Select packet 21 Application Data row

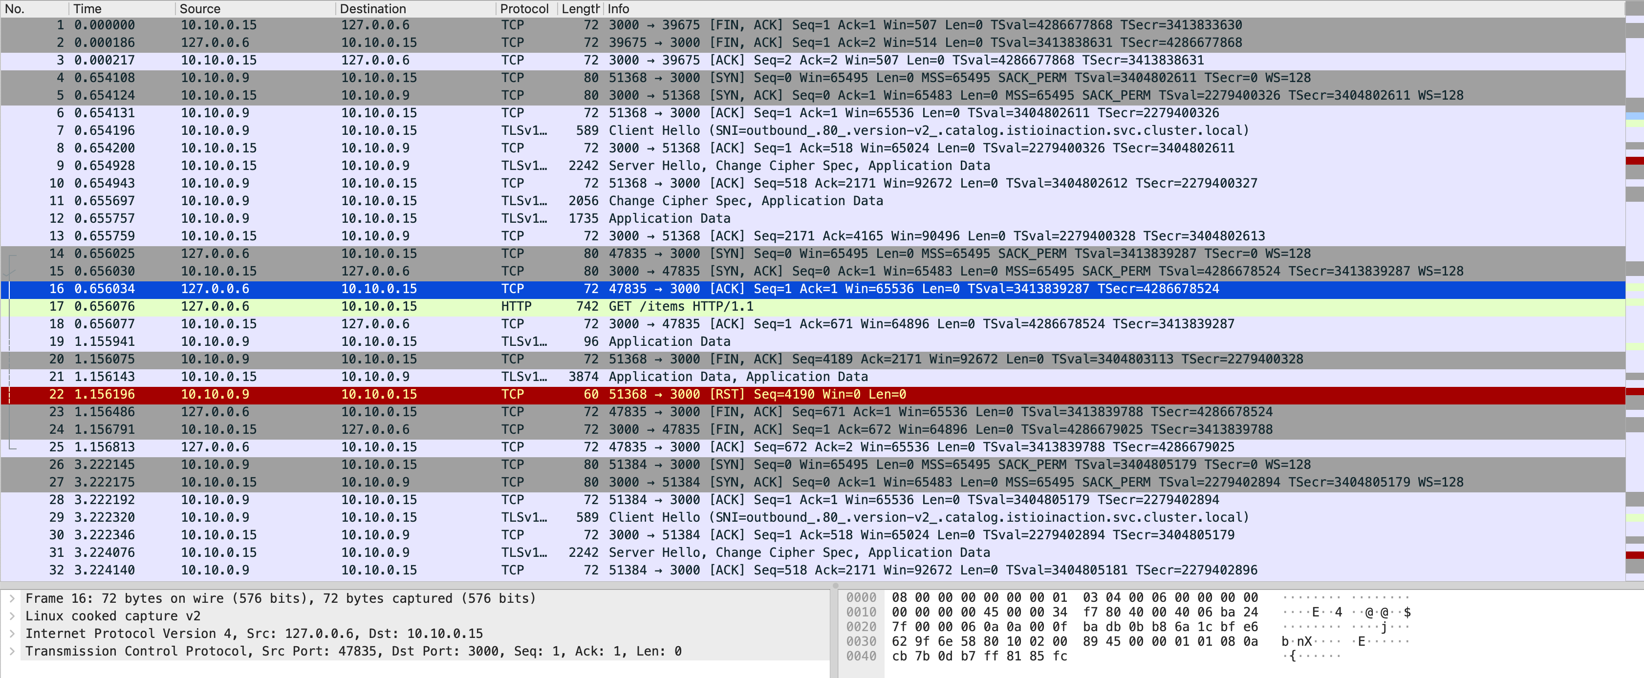pyautogui.click(x=738, y=376)
